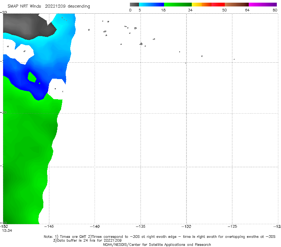Click the longitude label '-140'
The image size is (281, 247).
pyautogui.click(x=95, y=226)
